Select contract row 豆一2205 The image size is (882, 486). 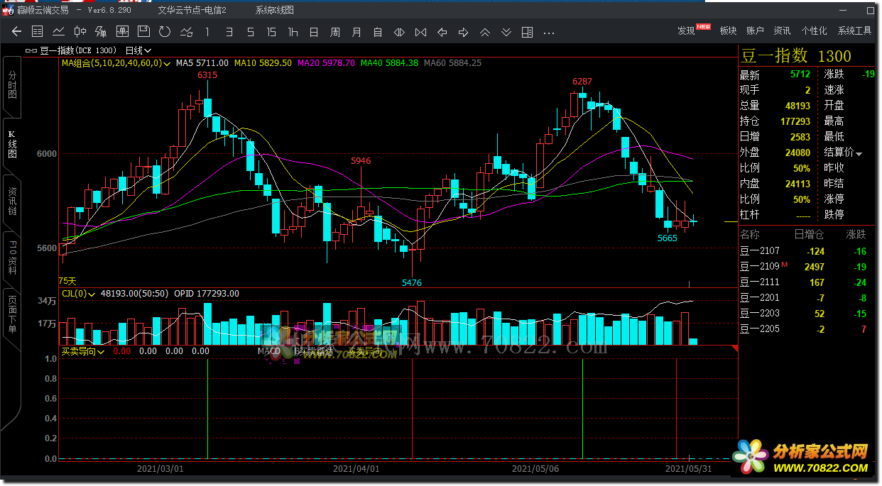point(808,328)
